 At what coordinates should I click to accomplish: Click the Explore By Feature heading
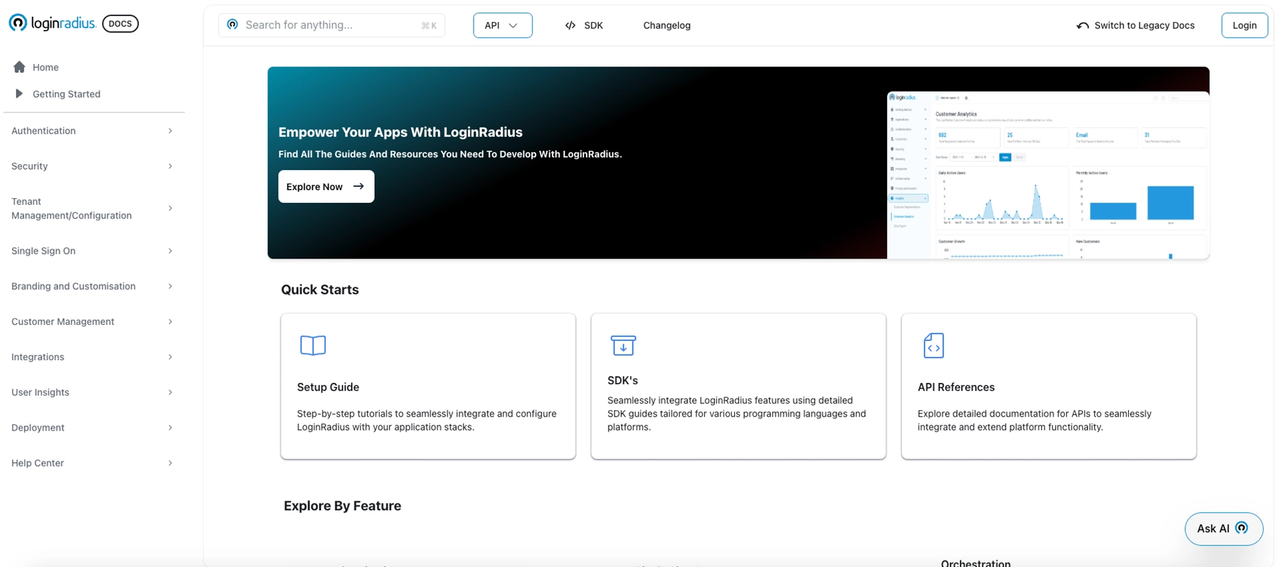(343, 506)
